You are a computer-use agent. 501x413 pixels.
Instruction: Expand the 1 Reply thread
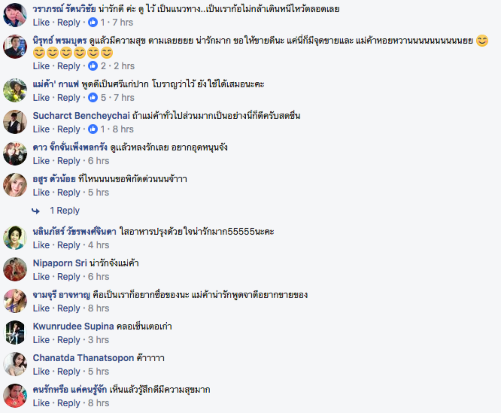65,211
